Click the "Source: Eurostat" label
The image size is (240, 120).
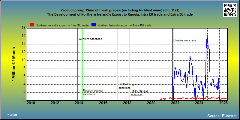tap(222, 116)
